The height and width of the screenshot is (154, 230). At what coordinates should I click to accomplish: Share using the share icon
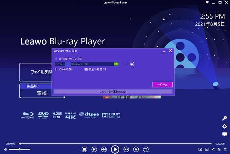(213, 149)
